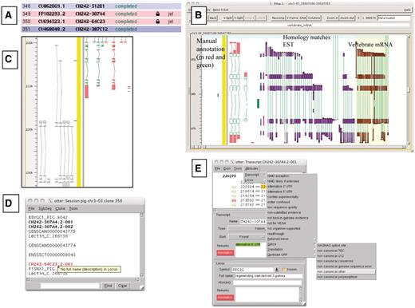Open SubSeq menu in otter Session window
The image size is (415, 308).
point(45,208)
